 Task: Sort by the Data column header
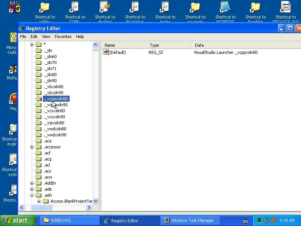coord(246,45)
